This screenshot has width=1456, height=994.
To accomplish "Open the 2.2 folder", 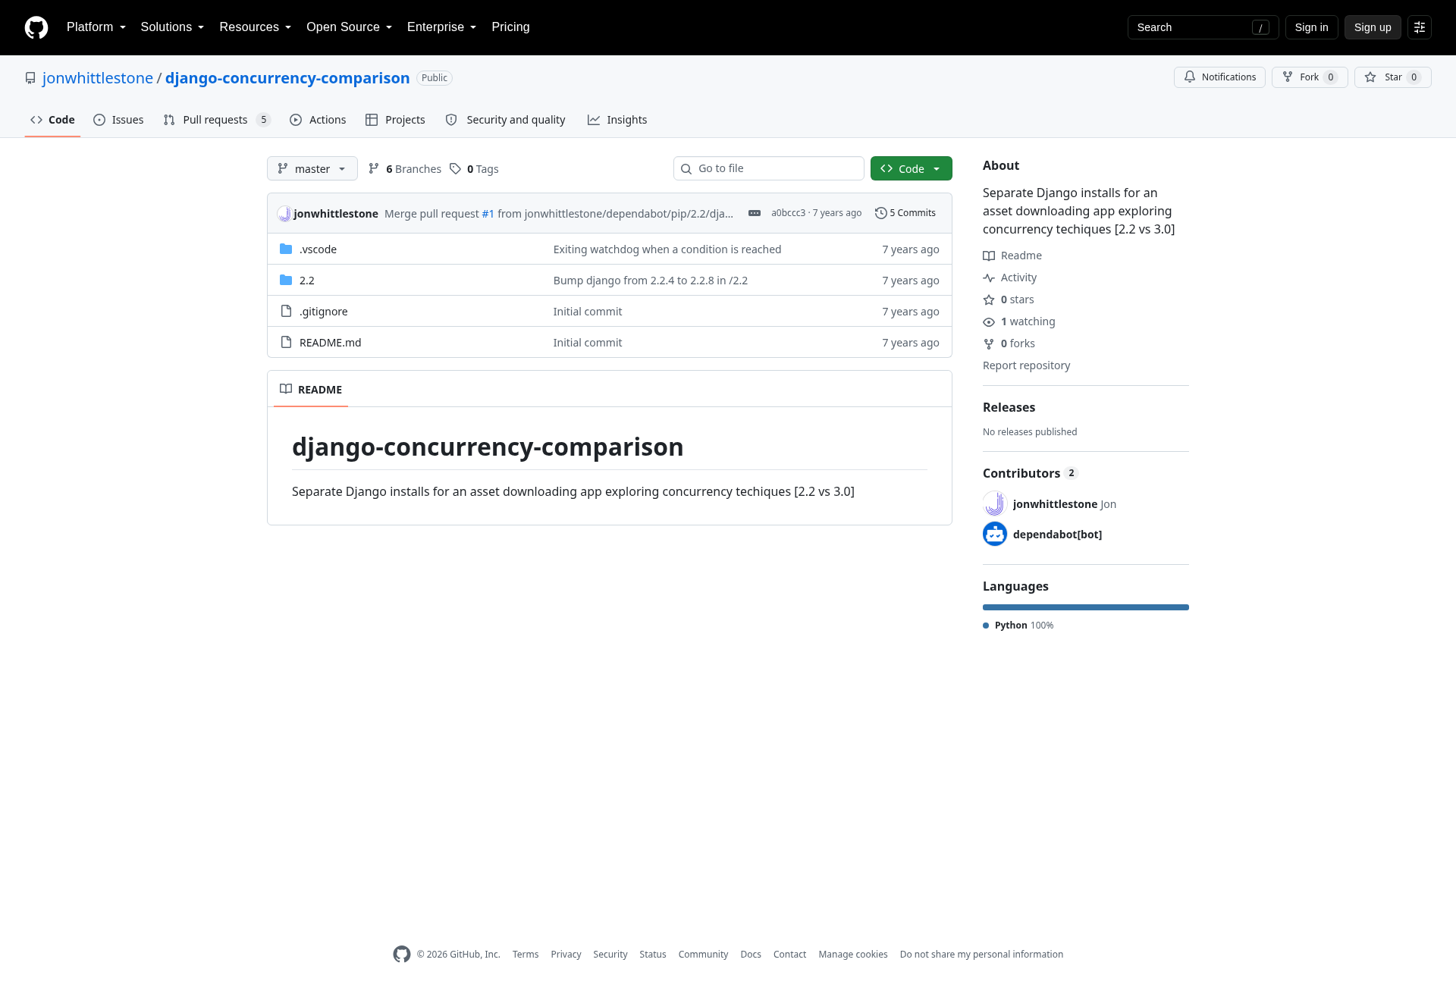I will (306, 281).
